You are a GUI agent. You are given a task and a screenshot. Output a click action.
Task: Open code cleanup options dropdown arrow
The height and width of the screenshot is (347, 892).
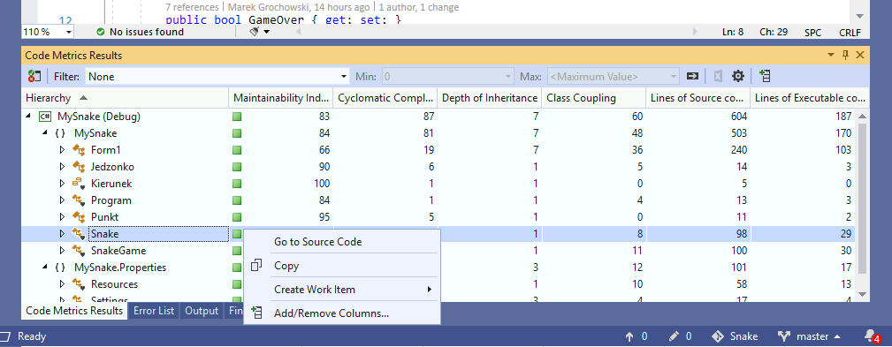(x=266, y=33)
